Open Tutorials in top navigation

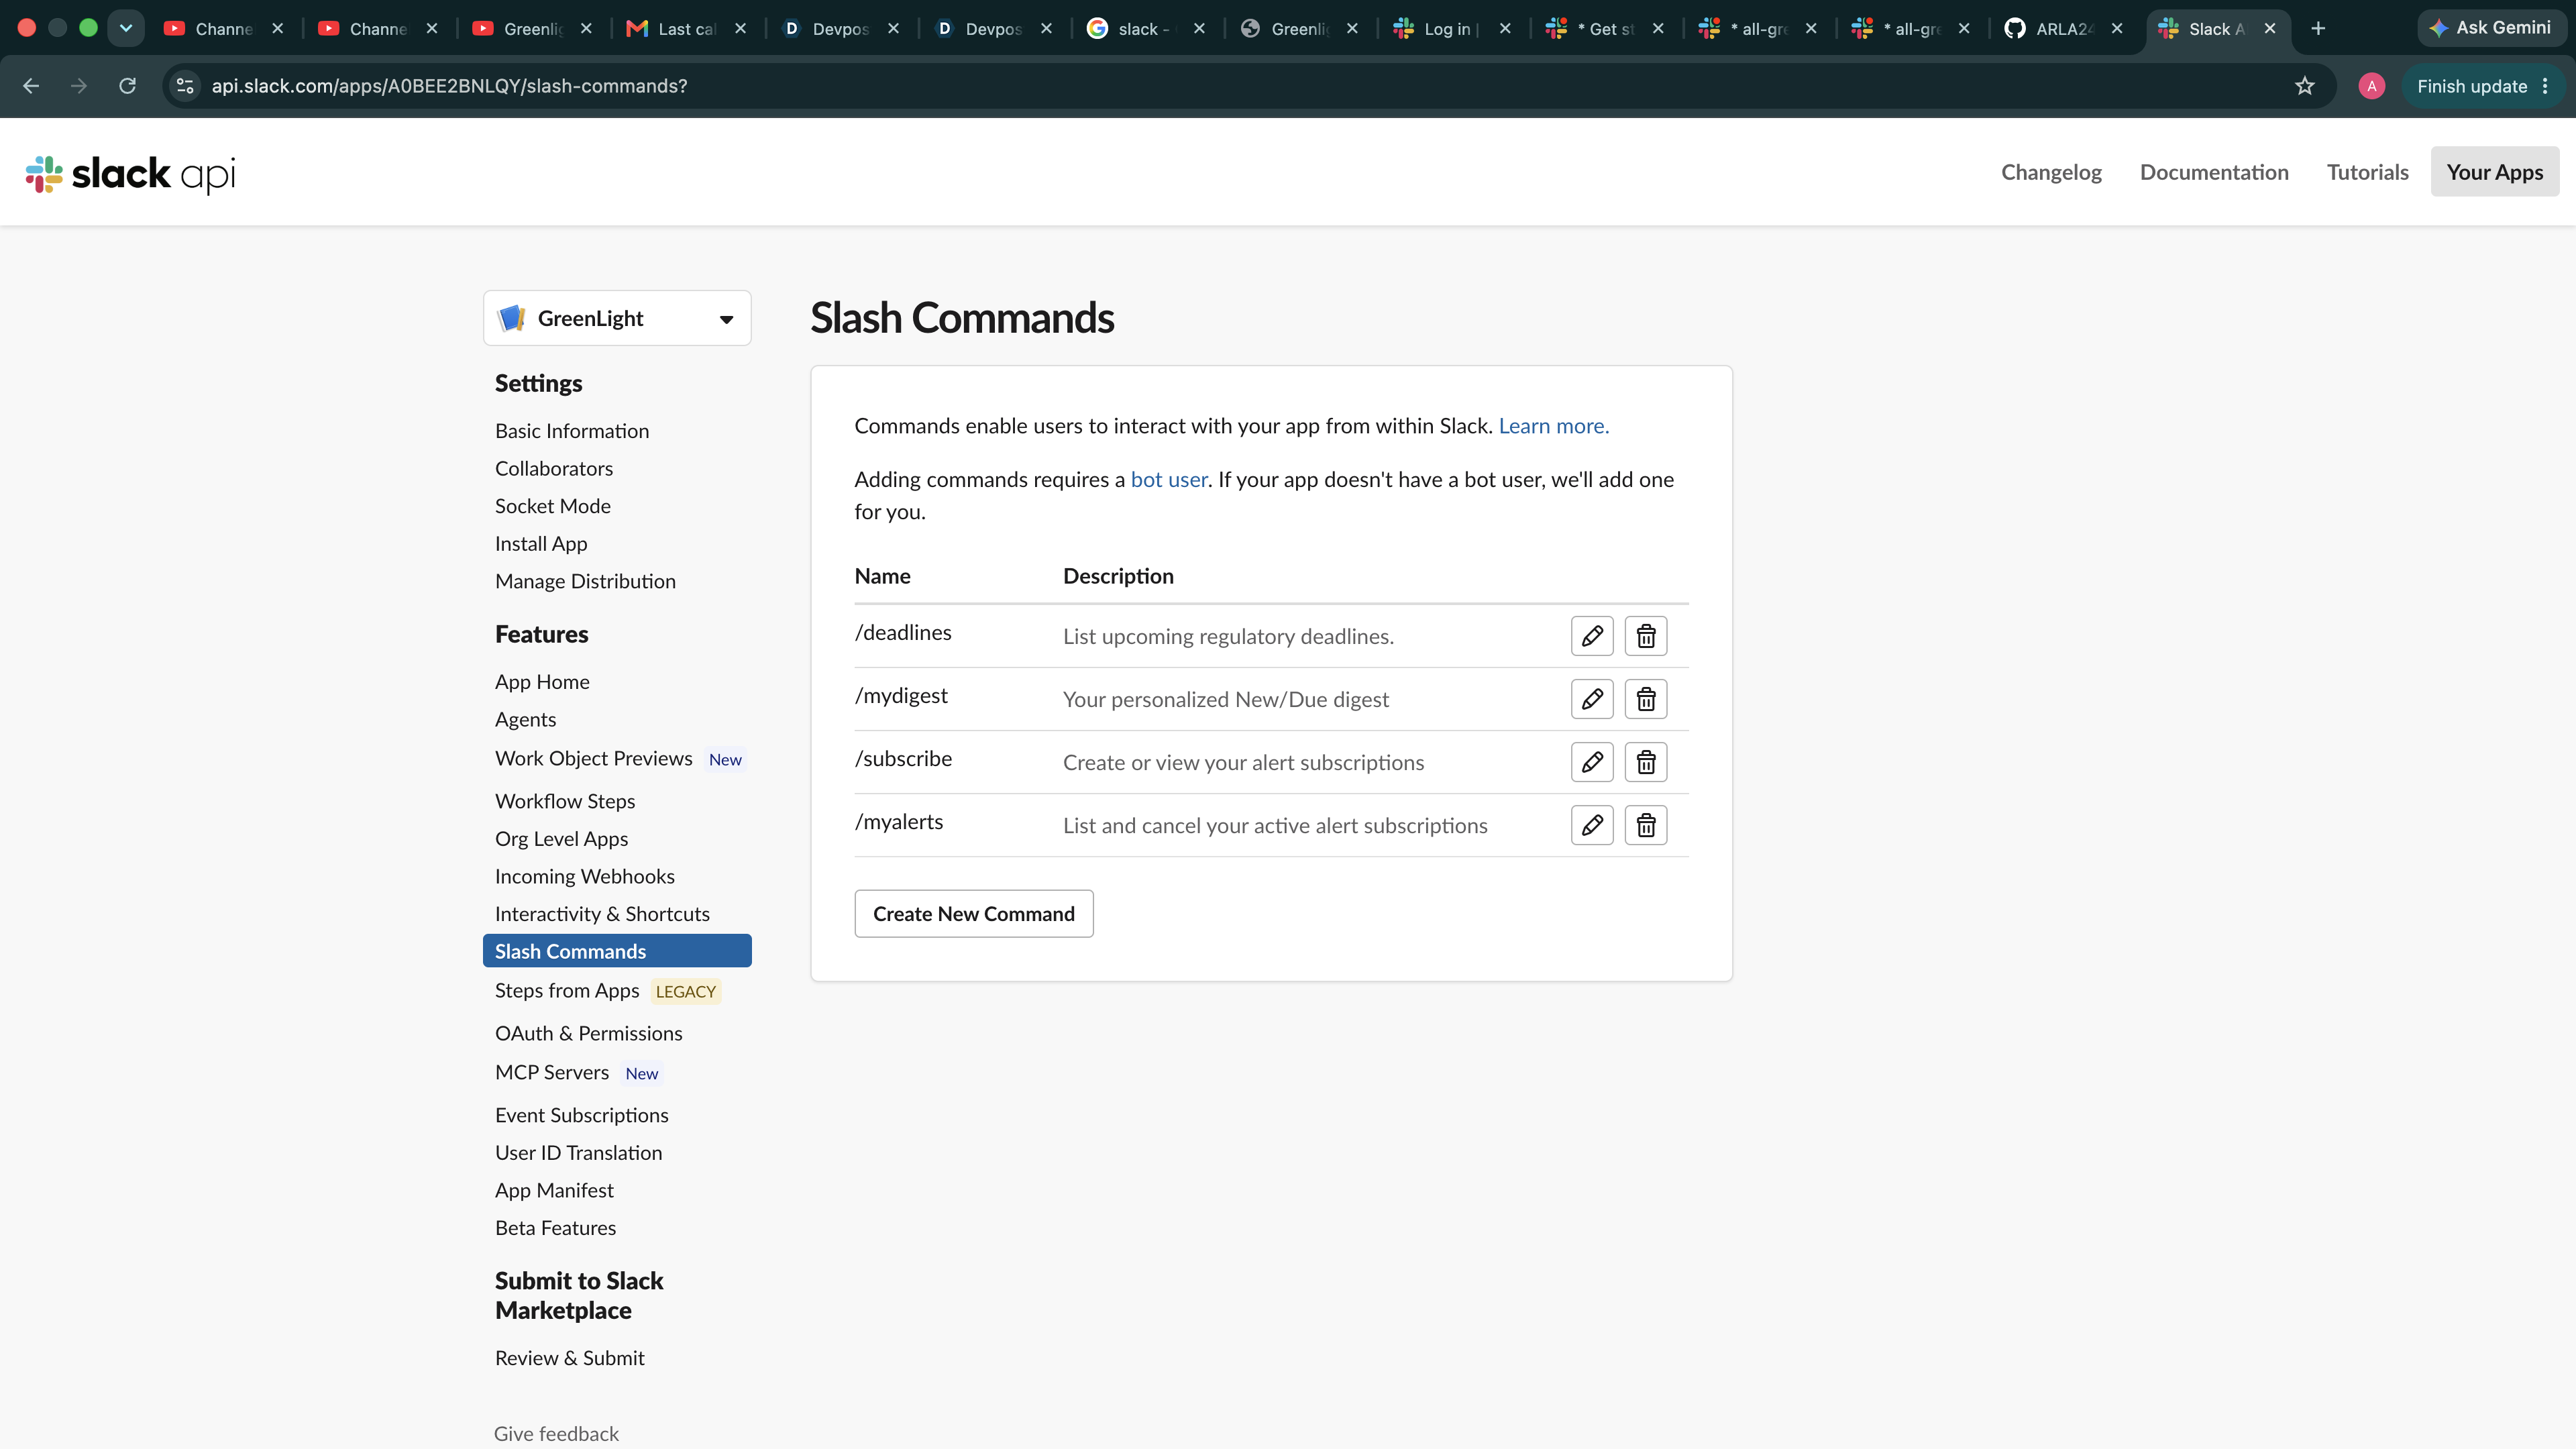tap(2368, 172)
